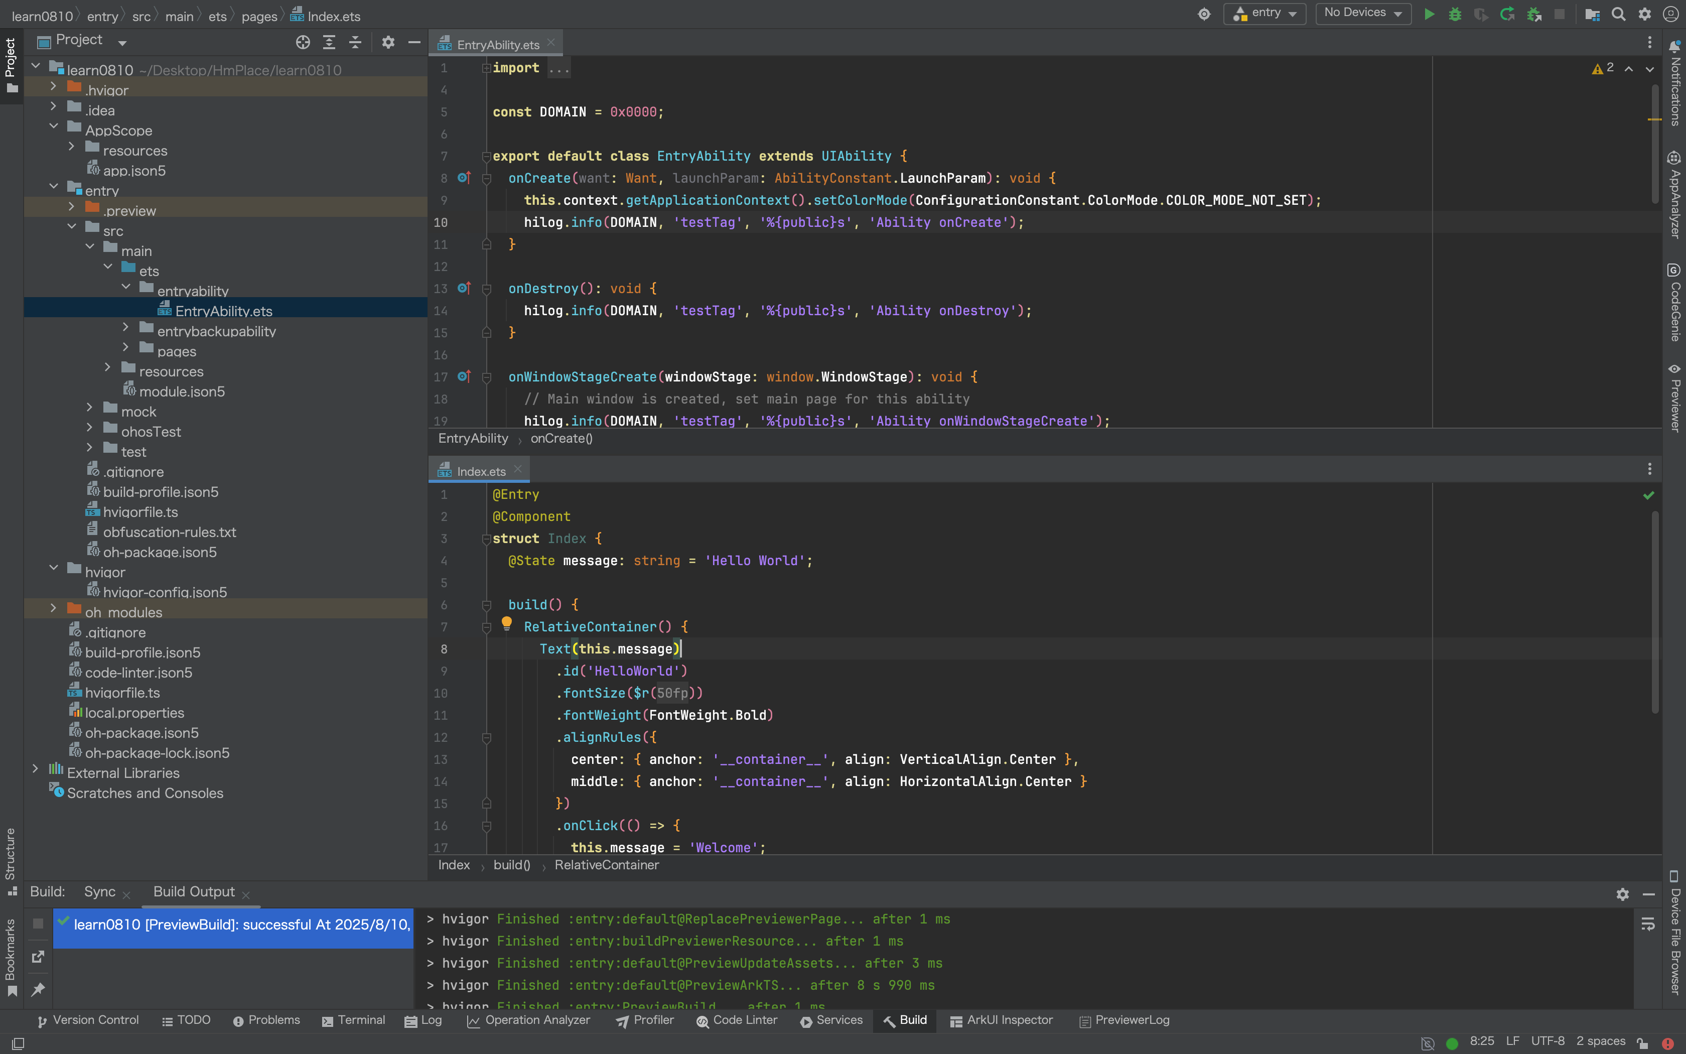Click the green status dot in status bar
Screen dimensions: 1686x1054
pyautogui.click(x=1452, y=1043)
